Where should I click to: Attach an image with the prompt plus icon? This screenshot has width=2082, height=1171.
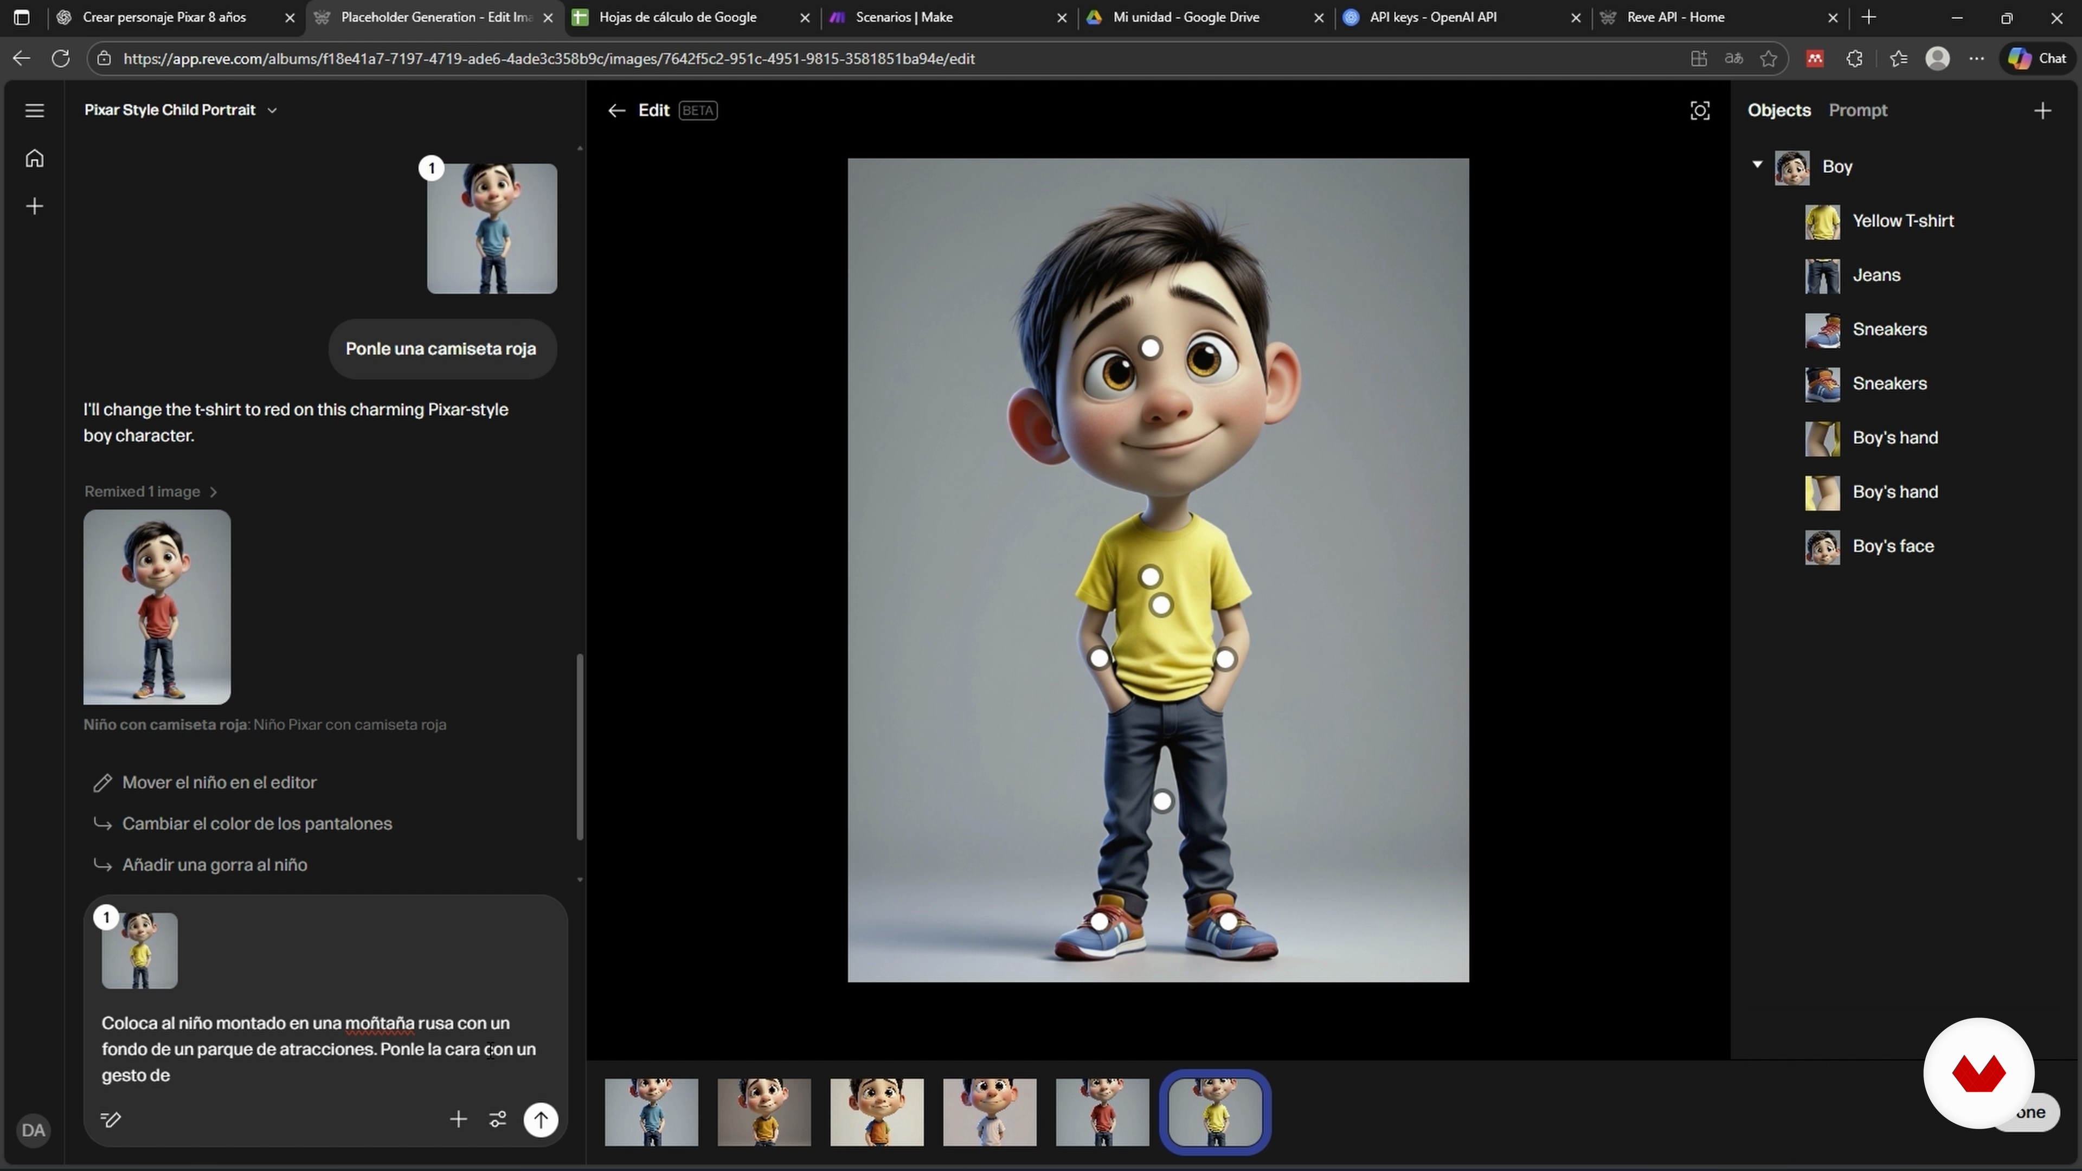pos(458,1119)
